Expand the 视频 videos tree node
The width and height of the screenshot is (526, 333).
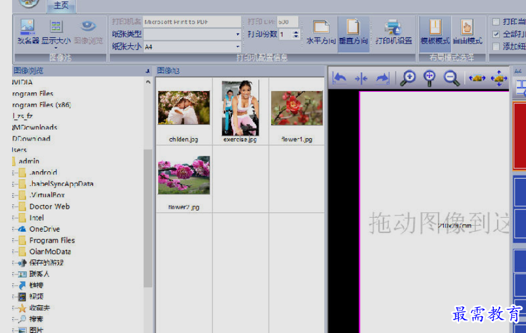14,297
